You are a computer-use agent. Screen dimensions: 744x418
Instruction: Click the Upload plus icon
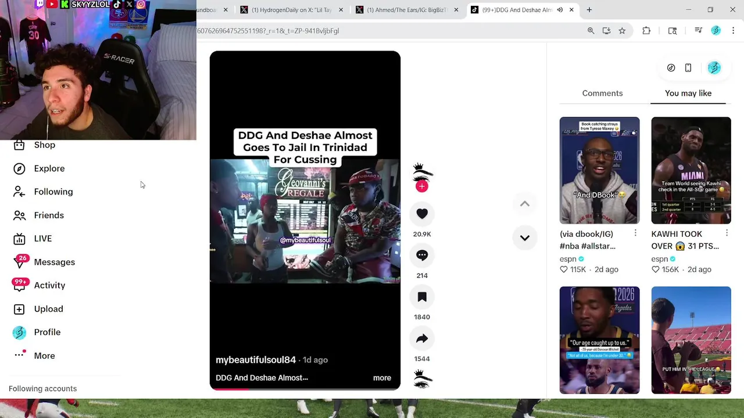click(x=19, y=309)
